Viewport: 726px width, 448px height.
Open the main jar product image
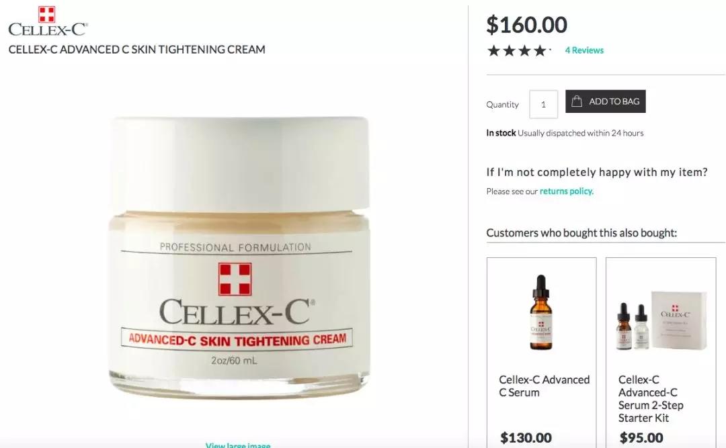pos(239,257)
